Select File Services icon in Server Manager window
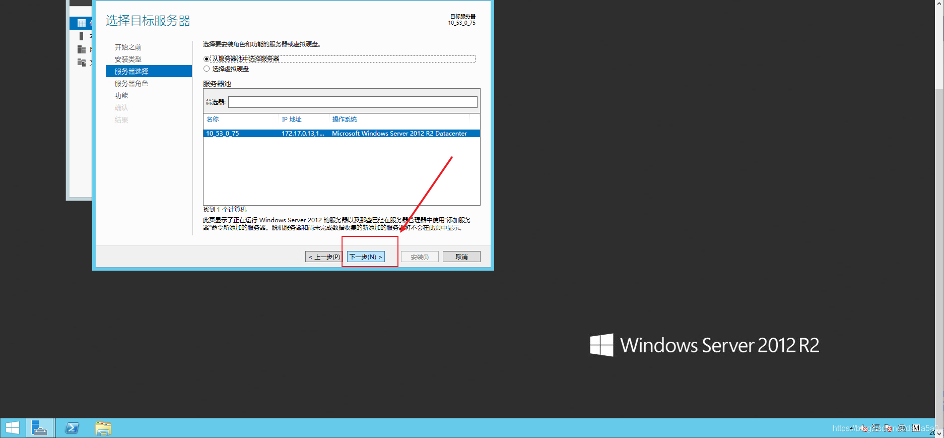This screenshot has width=944, height=438. pos(81,62)
